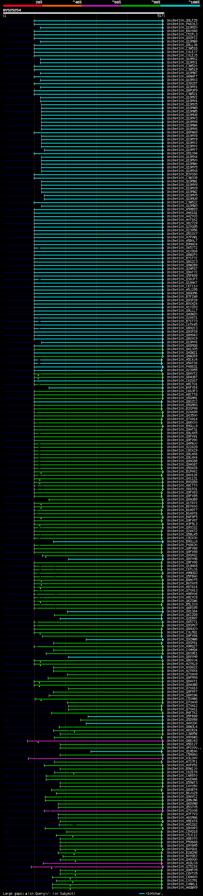Click the label UniRef100_Q8NJN6

tap(182, 800)
